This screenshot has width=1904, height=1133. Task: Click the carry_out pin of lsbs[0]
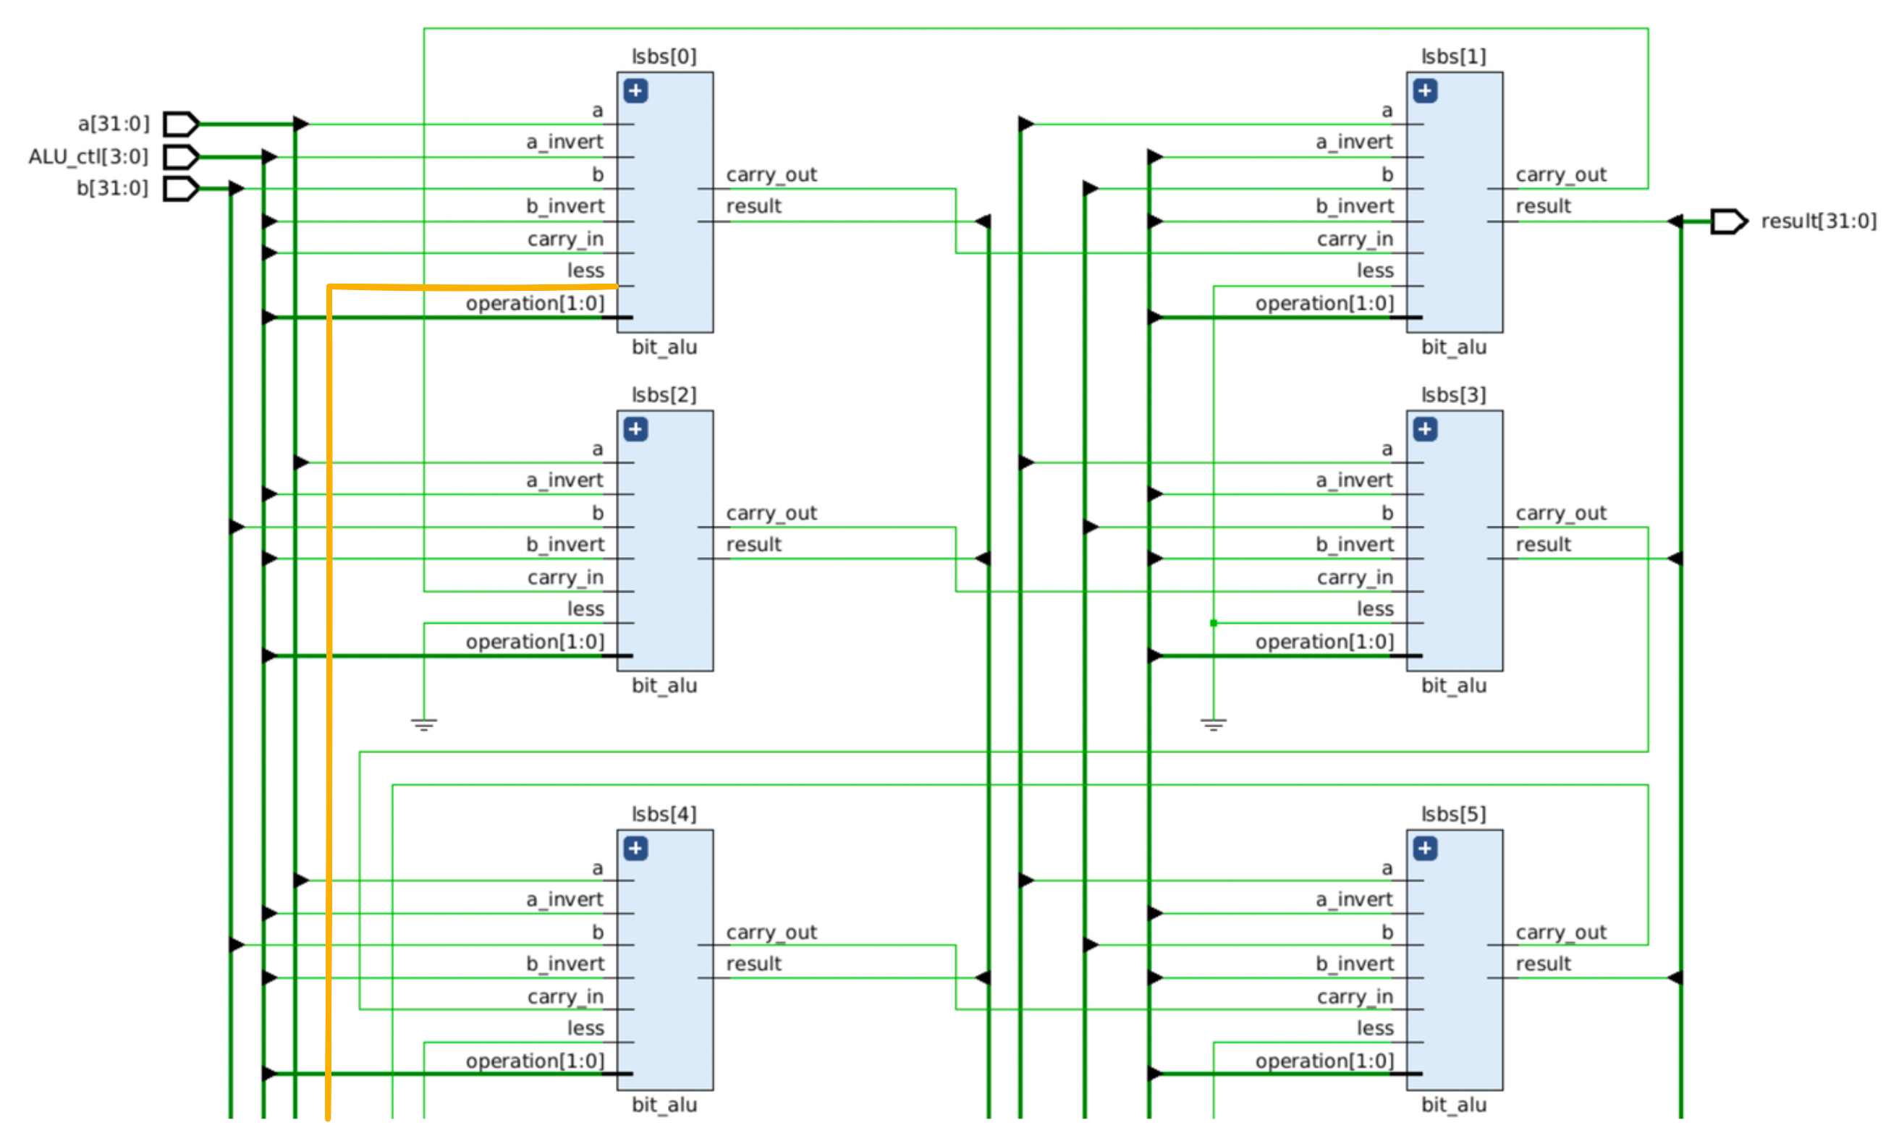point(771,175)
